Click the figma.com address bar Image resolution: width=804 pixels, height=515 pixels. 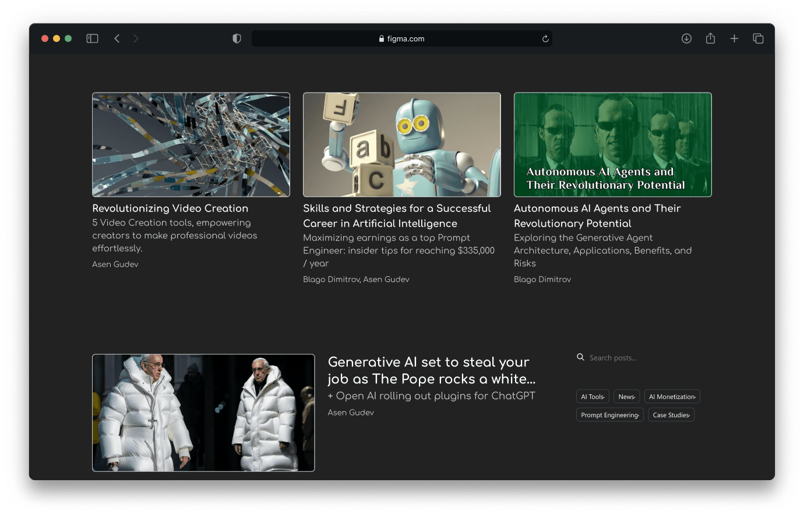point(401,38)
